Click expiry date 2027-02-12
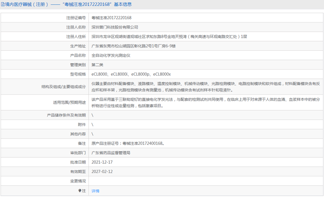324x197 pixels. coord(102,171)
